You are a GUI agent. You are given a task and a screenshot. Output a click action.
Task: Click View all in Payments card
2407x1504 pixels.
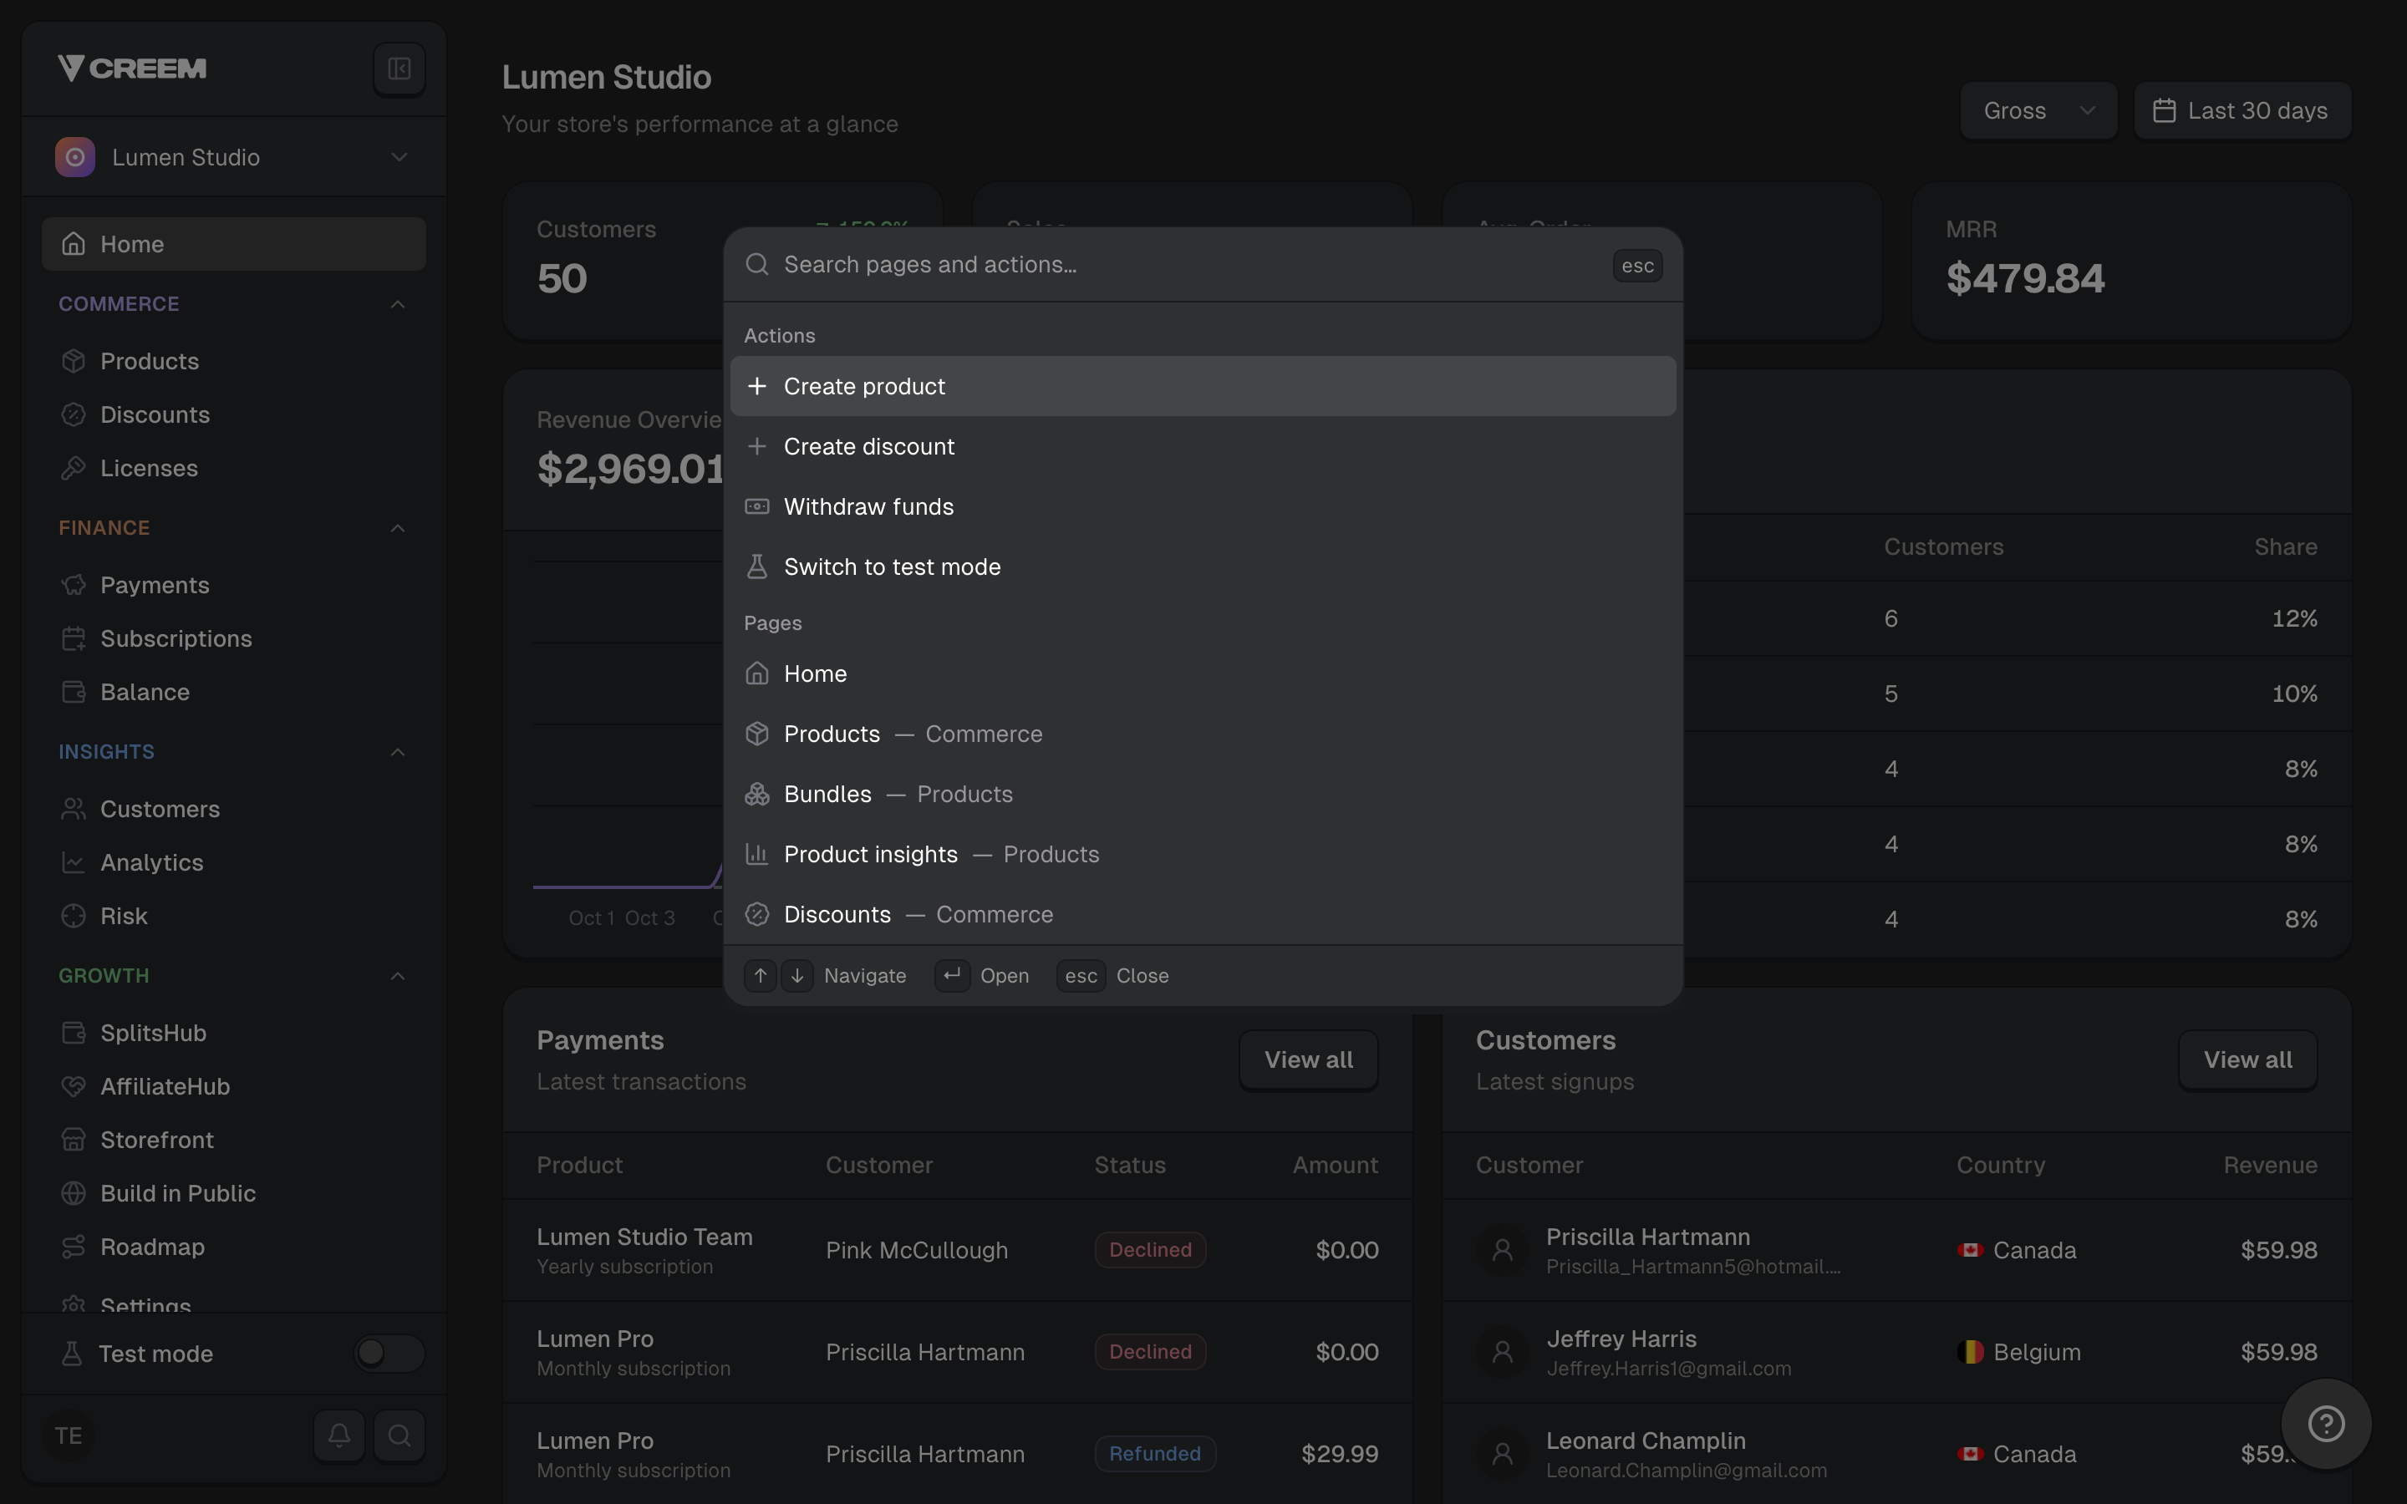(1308, 1060)
